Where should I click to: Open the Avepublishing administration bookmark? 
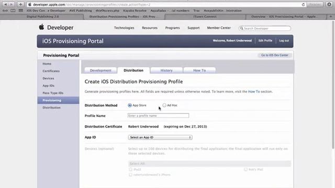pos(222,10)
